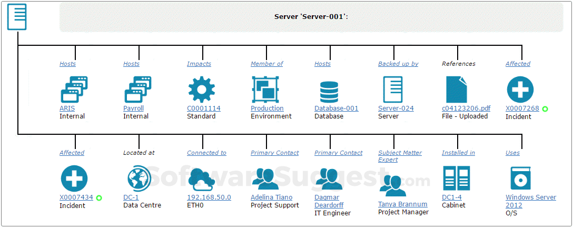Click the Production environment icon
The image size is (573, 228).
click(x=266, y=90)
